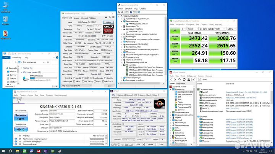Click the Windows Start button

pyautogui.click(x=3, y=151)
